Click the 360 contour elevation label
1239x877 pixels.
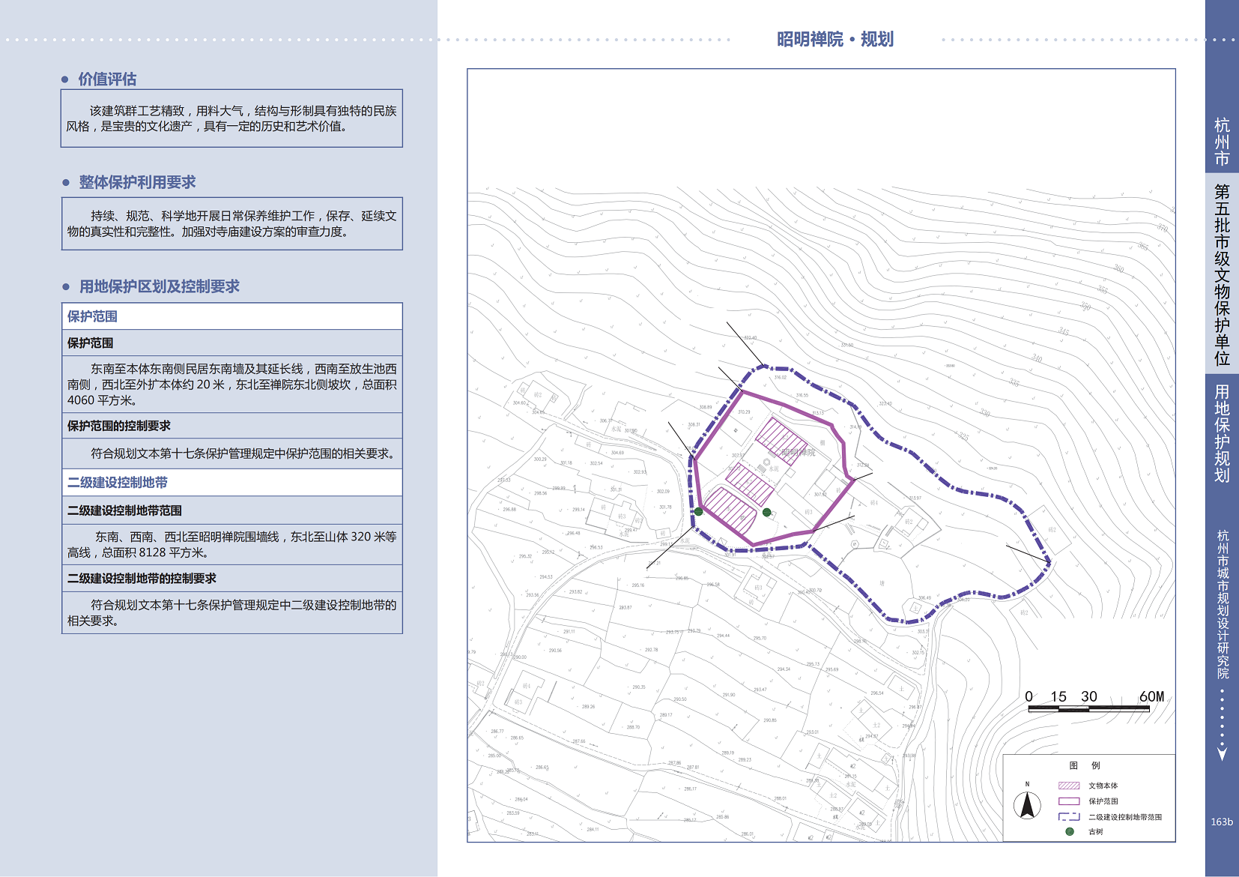point(1118,268)
